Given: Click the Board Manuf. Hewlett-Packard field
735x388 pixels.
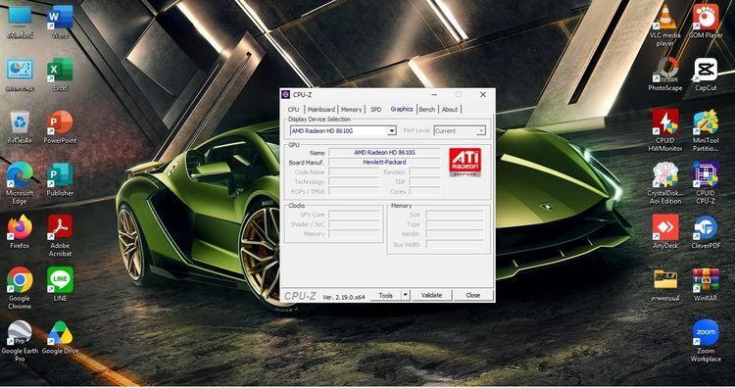Looking at the screenshot, I should tap(384, 162).
